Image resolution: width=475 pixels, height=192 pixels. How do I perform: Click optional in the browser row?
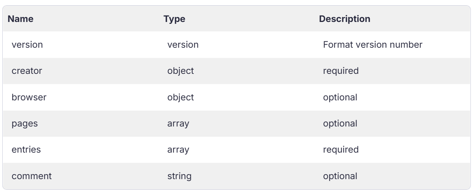pyautogui.click(x=340, y=97)
